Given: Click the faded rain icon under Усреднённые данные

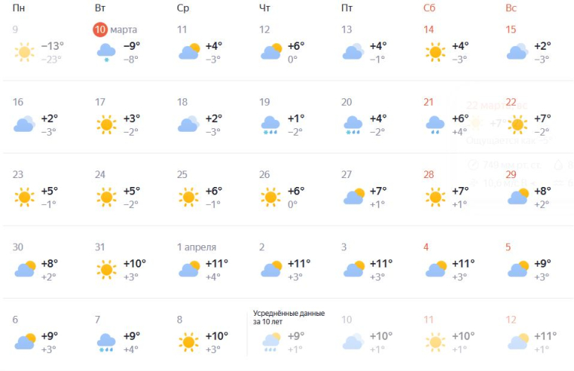Looking at the screenshot, I should pyautogui.click(x=270, y=341).
